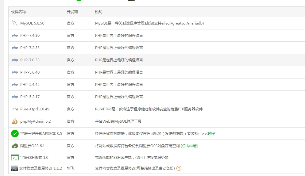Click the 说明 column header

click(98, 12)
